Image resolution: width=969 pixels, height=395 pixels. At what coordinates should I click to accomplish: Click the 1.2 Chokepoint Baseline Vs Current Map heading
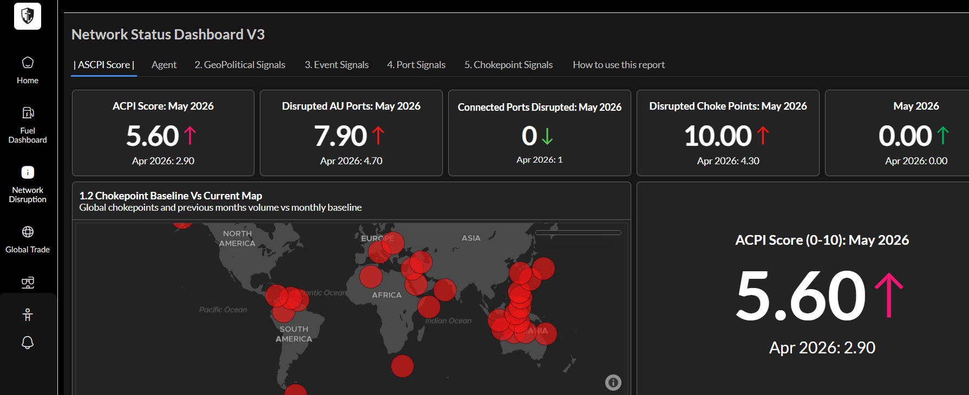point(171,196)
